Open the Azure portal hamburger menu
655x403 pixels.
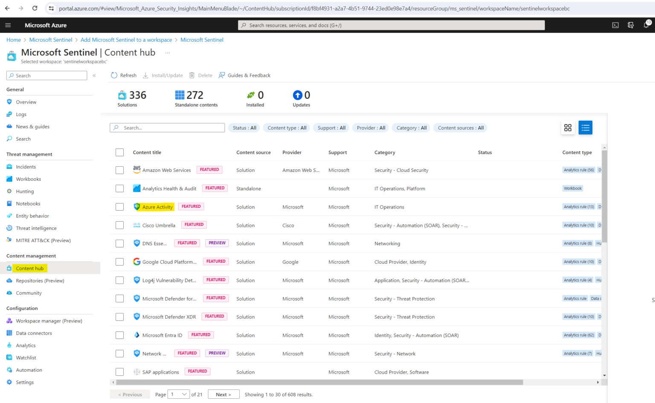pos(8,25)
